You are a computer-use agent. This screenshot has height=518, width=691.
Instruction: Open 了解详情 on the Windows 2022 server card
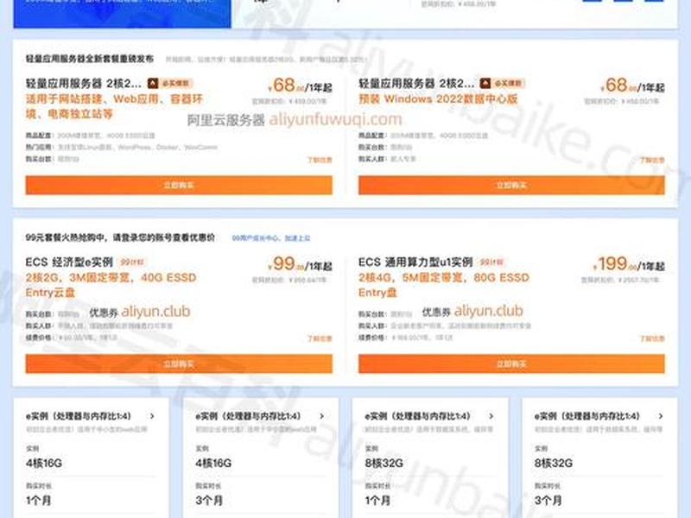[653, 160]
